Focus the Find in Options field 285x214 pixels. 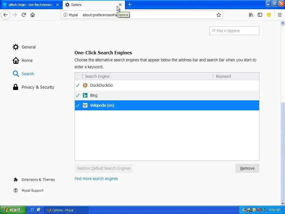pyautogui.click(x=234, y=31)
